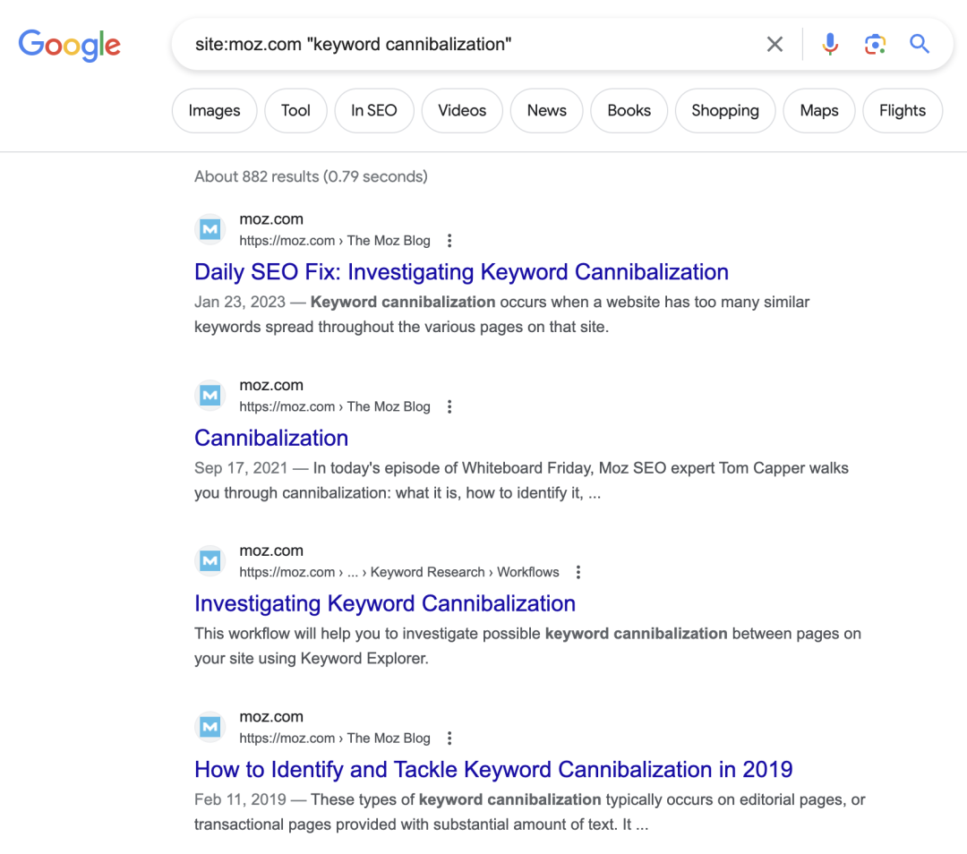
Task: Open options menu for Keyword Research Workflows result
Action: (578, 572)
